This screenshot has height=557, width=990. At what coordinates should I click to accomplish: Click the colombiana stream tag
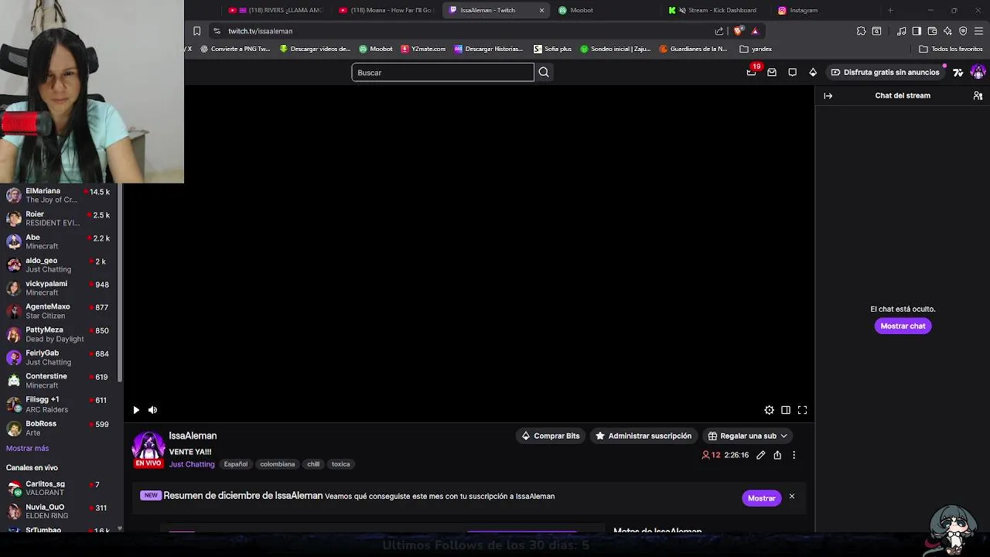tap(277, 464)
